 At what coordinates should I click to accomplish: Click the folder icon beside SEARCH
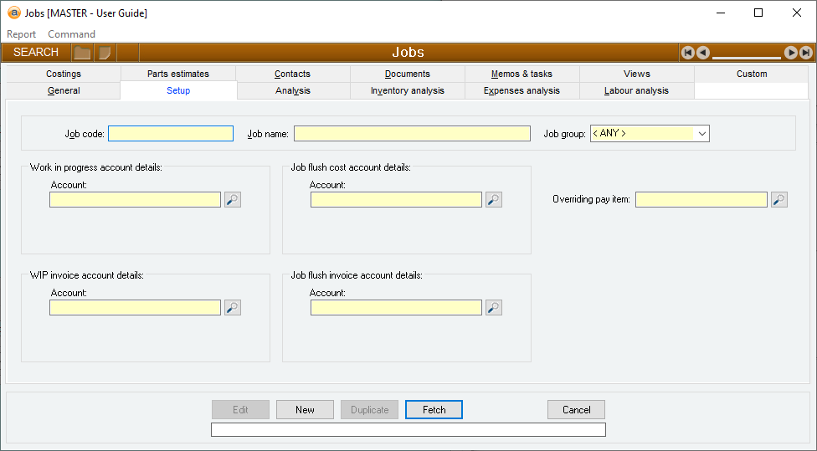tap(82, 53)
